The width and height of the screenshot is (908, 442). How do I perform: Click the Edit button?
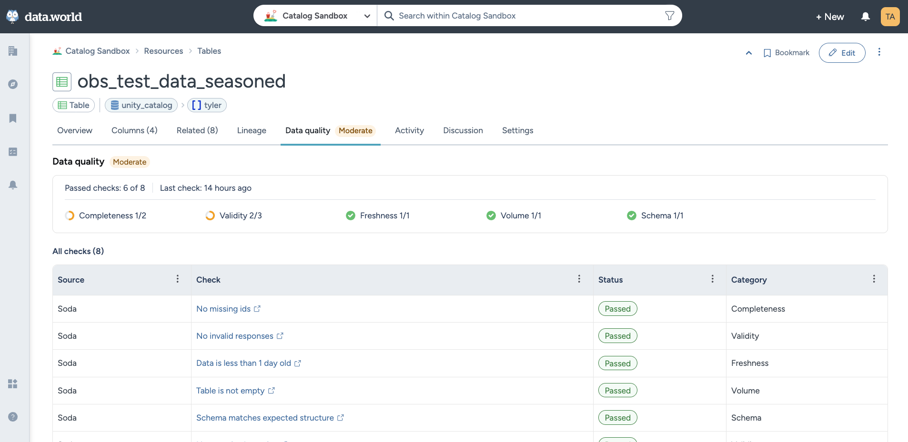pyautogui.click(x=842, y=53)
